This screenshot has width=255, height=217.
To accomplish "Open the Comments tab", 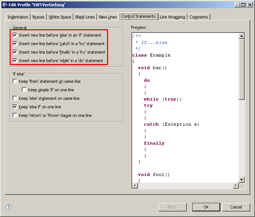I will pyautogui.click(x=199, y=17).
